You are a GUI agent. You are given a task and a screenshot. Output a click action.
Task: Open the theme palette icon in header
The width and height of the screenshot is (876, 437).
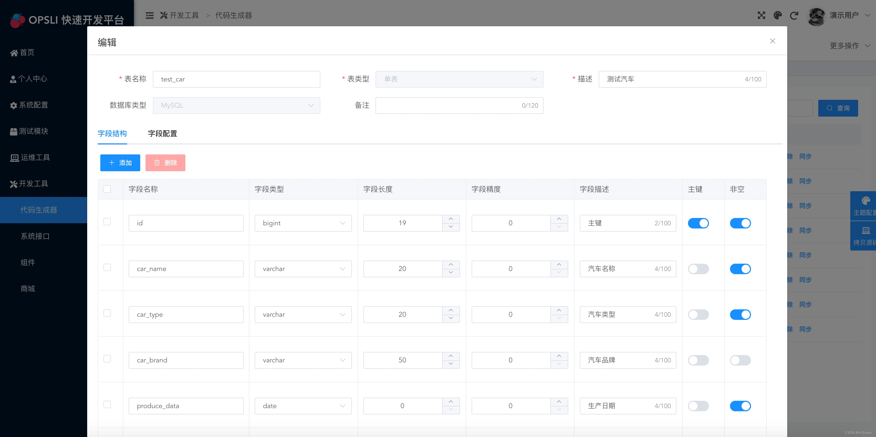(x=777, y=15)
